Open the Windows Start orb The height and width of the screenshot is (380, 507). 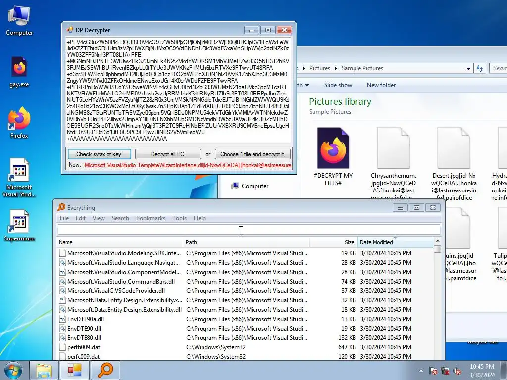click(13, 370)
